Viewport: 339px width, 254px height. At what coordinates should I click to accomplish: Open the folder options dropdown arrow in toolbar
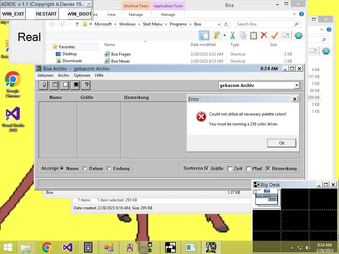(x=225, y=35)
